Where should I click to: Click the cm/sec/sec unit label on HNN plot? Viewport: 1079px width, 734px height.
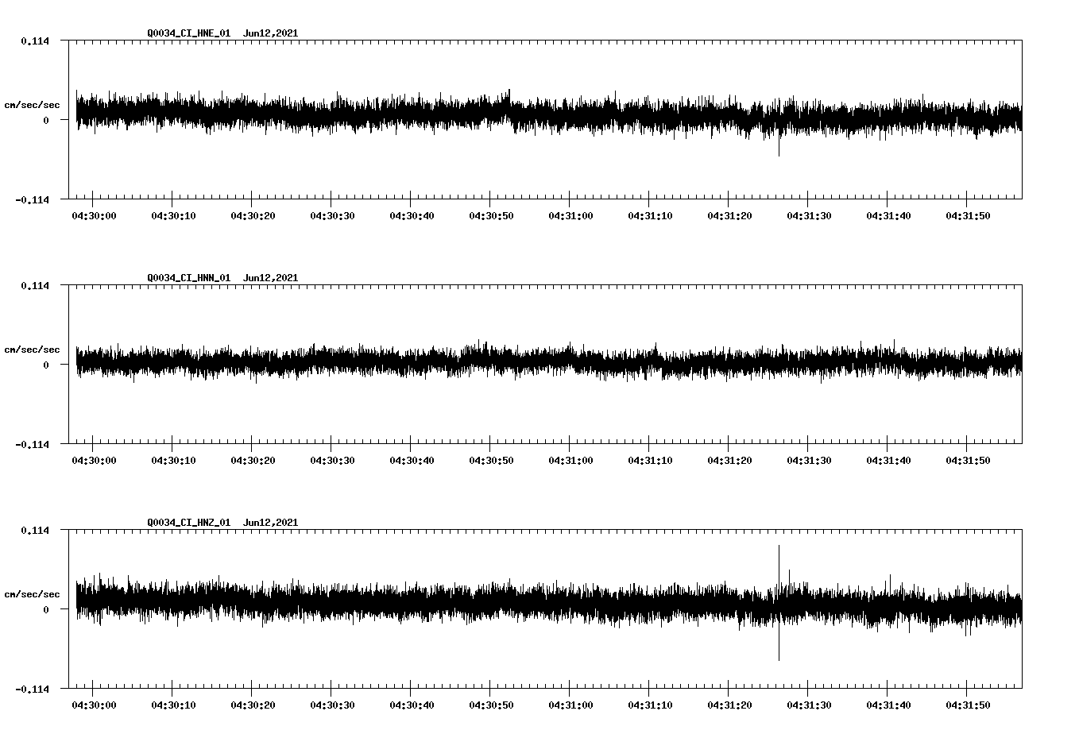pos(32,350)
